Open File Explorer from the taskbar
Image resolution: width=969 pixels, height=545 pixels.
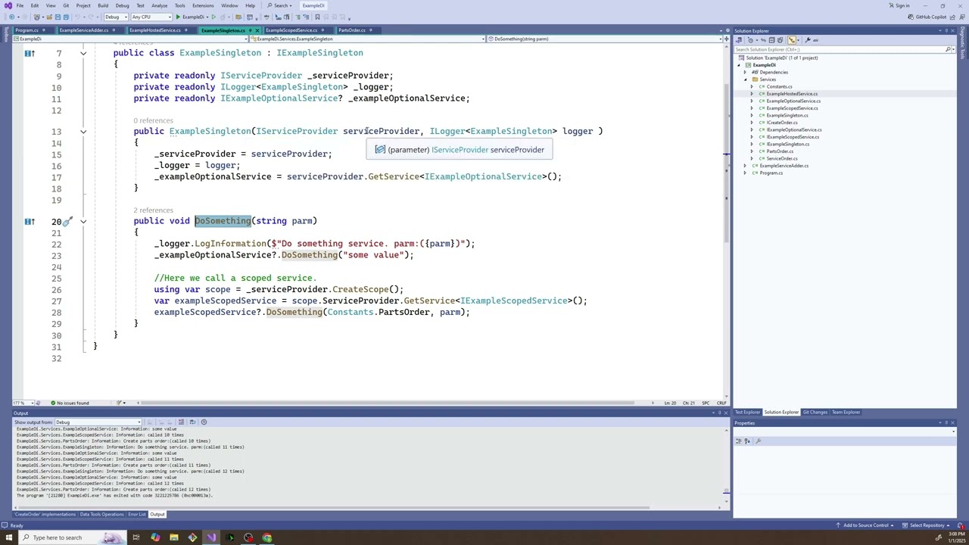[173, 537]
